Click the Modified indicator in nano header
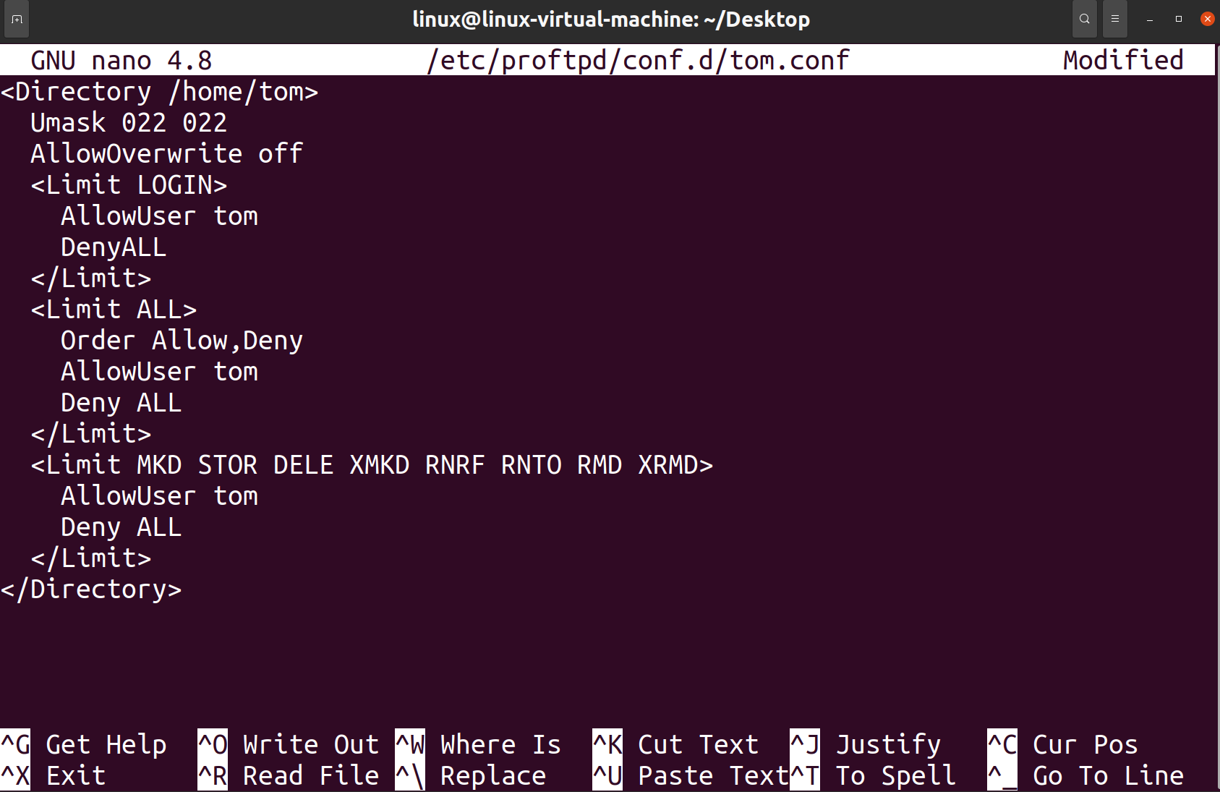The width and height of the screenshot is (1220, 792). (x=1122, y=59)
